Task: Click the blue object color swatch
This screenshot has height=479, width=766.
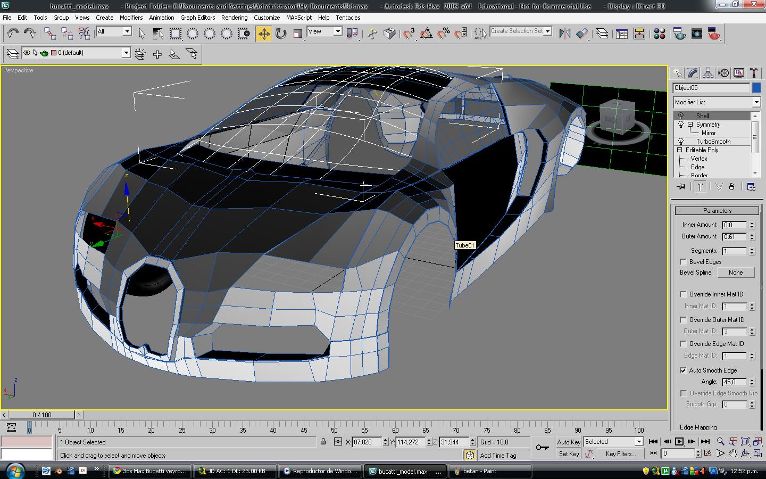Action: pyautogui.click(x=756, y=88)
